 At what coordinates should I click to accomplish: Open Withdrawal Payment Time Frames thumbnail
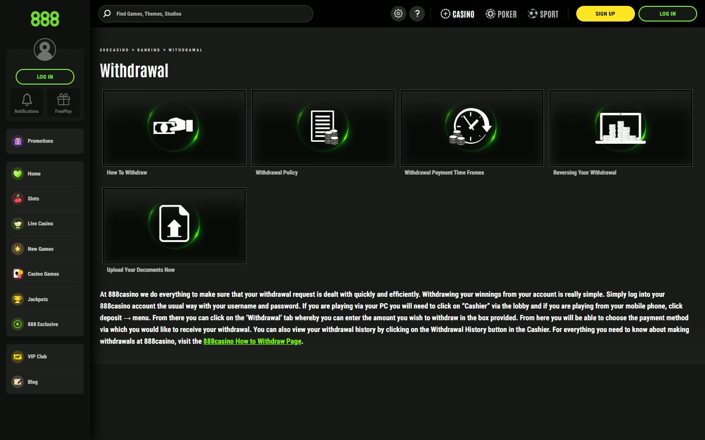[x=472, y=128]
